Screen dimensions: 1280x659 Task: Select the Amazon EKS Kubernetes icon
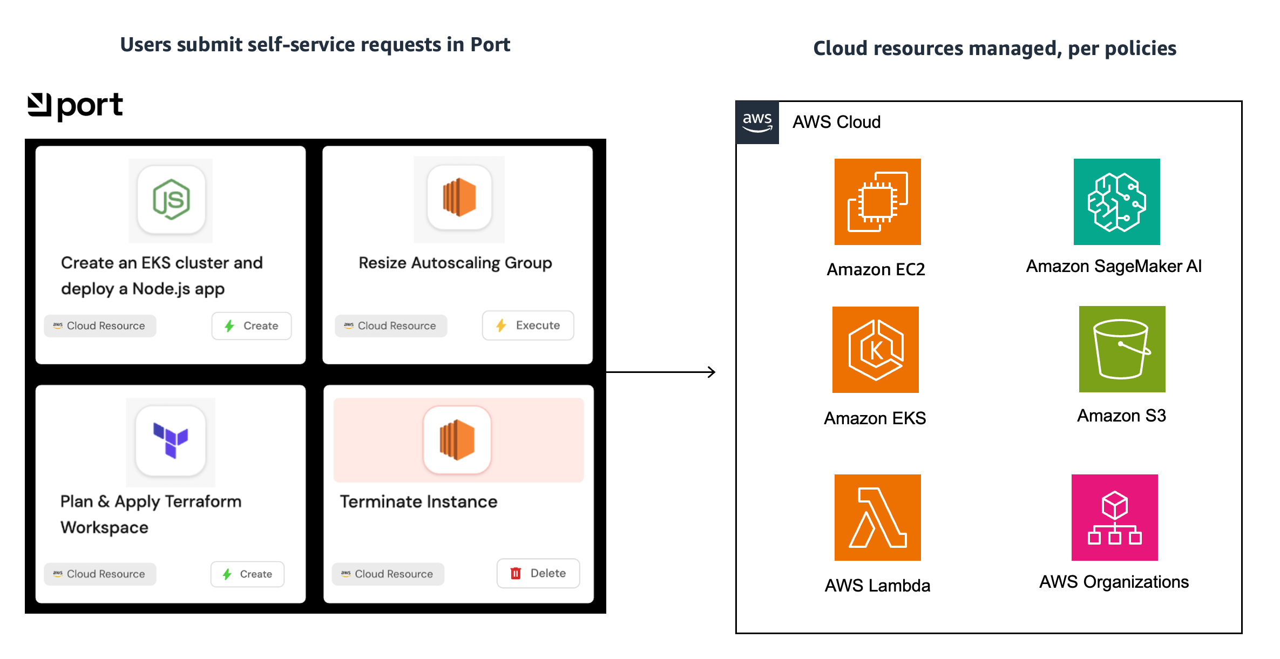click(x=875, y=350)
